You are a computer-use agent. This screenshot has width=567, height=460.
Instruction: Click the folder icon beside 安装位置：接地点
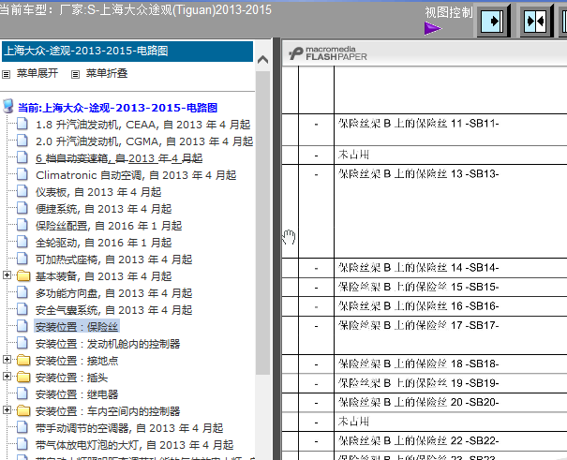(23, 360)
